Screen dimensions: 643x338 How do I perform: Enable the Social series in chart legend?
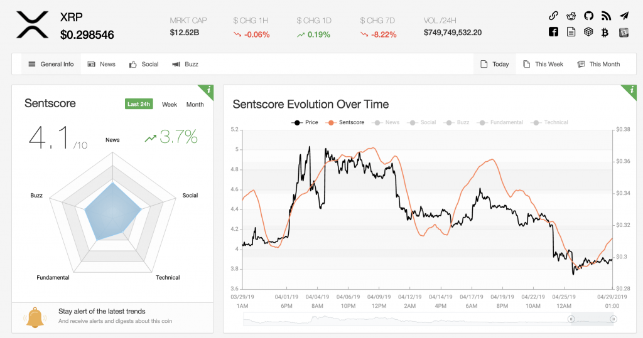coord(421,122)
